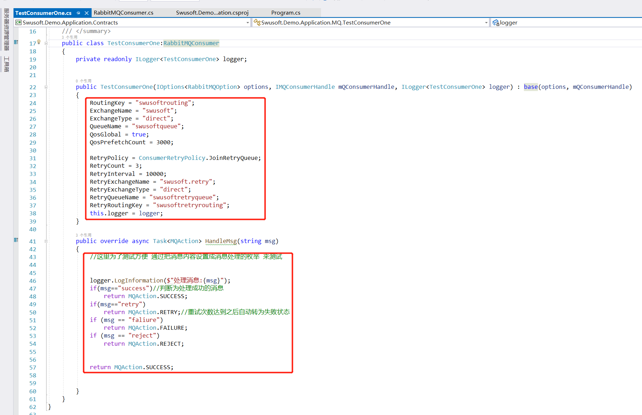Image resolution: width=642 pixels, height=415 pixels.
Task: Click RabbitMQConsumer base class name on line 17
Action: click(191, 43)
